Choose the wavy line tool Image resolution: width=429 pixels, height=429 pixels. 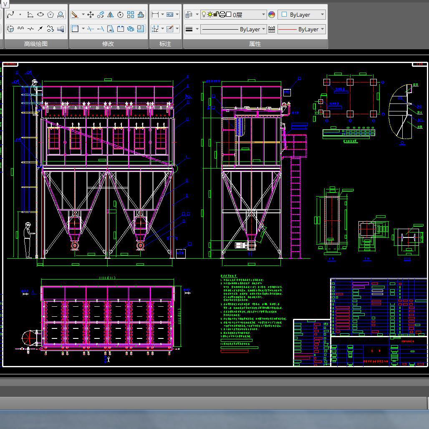20,29
